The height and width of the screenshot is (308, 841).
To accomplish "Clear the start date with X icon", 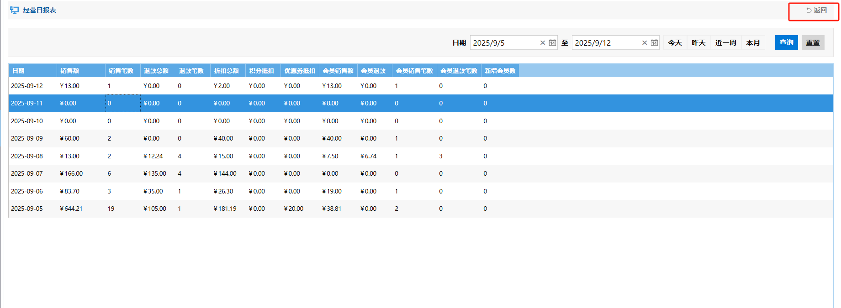I will point(543,43).
